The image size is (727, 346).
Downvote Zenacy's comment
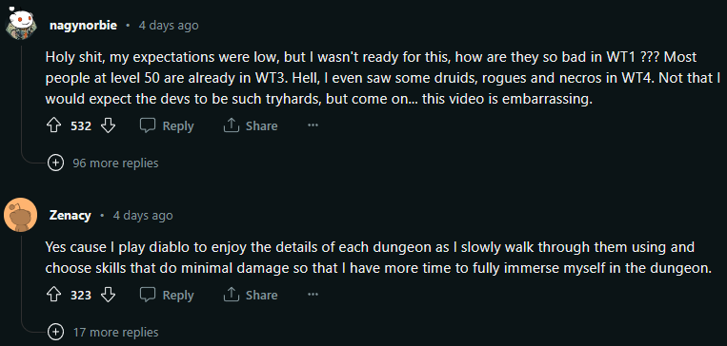coord(108,295)
